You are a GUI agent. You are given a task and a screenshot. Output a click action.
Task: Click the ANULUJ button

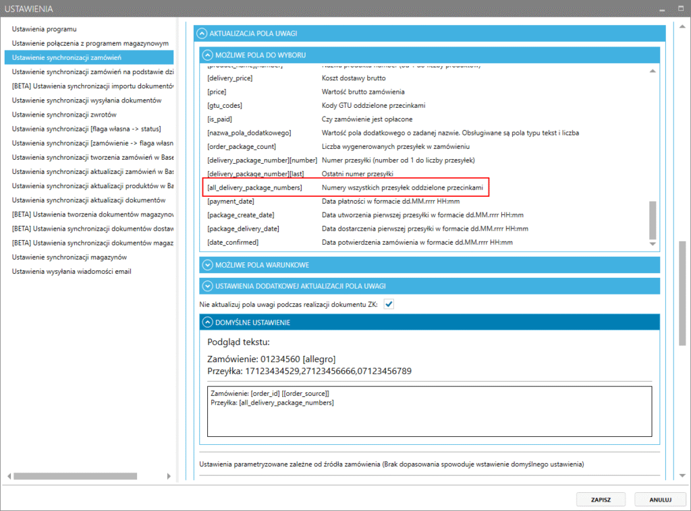[x=660, y=500]
